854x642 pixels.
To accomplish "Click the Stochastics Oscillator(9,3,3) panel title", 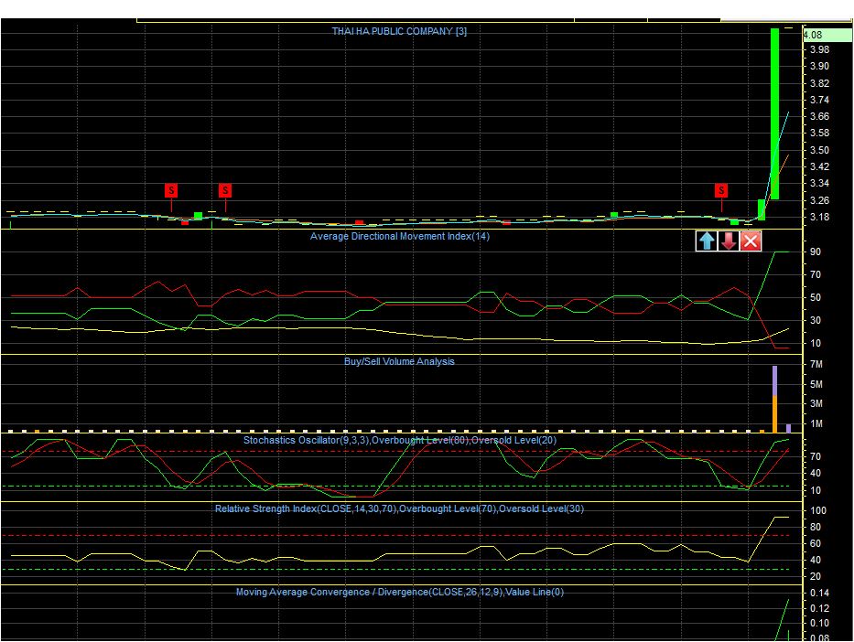I will pyautogui.click(x=400, y=440).
